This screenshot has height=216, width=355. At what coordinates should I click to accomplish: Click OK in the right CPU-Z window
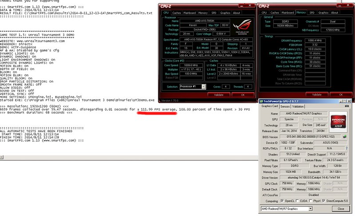pos(341,95)
